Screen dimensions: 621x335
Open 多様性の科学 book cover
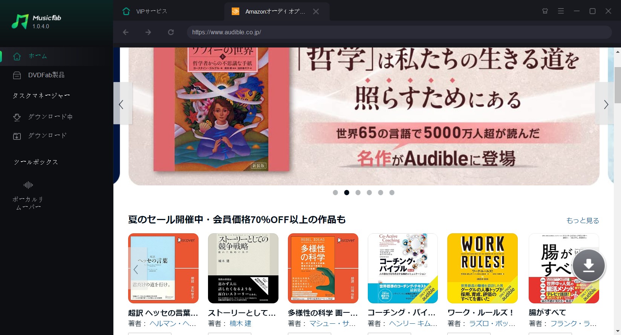[323, 268]
